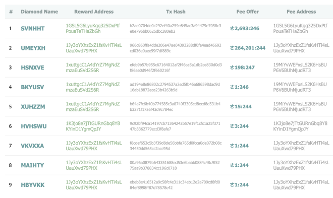Open diamond name UMEYXH
This screenshot has height=198, width=333.
click(x=33, y=48)
